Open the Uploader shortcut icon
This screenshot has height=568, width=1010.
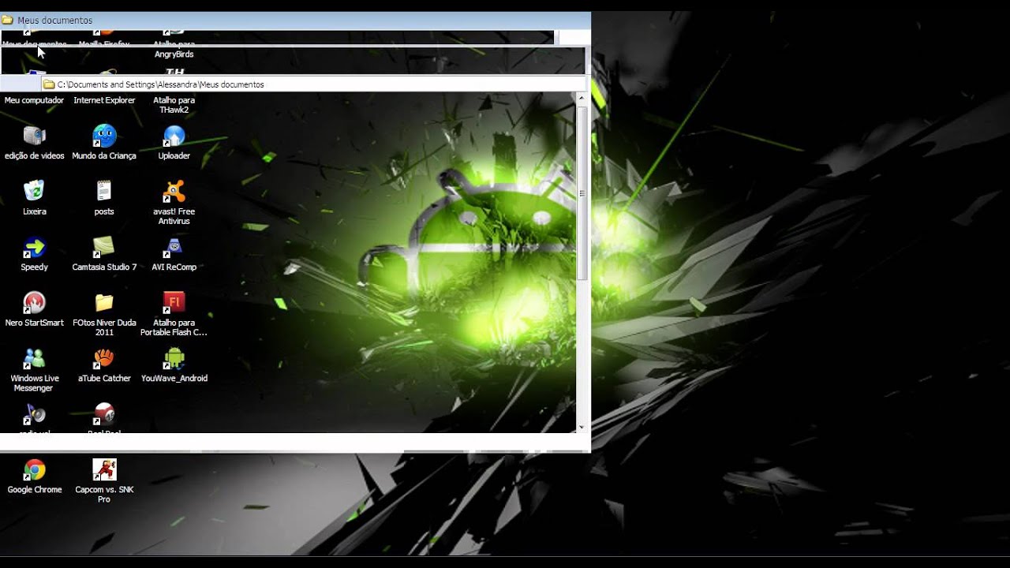click(174, 136)
